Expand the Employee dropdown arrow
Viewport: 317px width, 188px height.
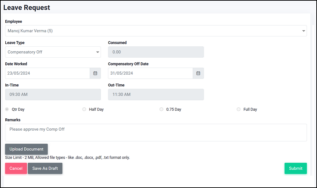[x=303, y=31]
